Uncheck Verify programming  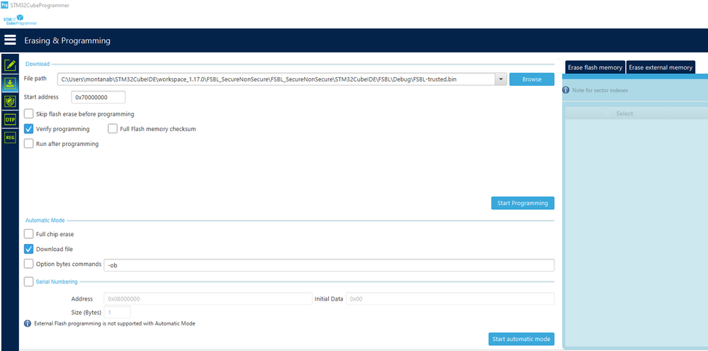pos(29,129)
